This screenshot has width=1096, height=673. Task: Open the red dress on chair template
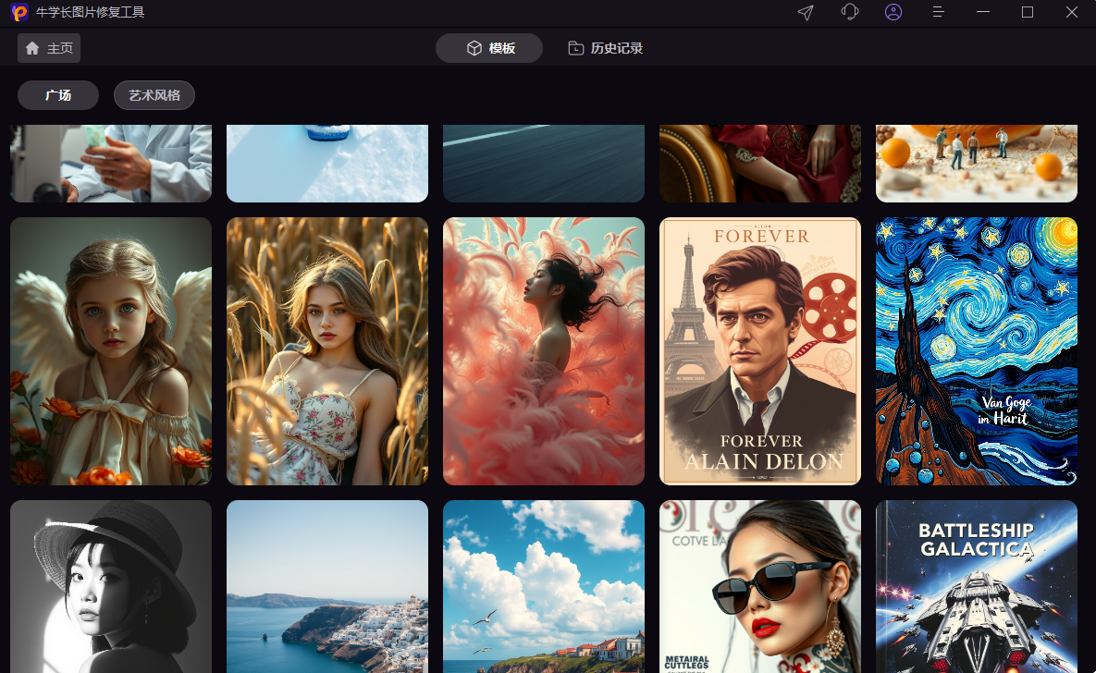click(x=759, y=164)
